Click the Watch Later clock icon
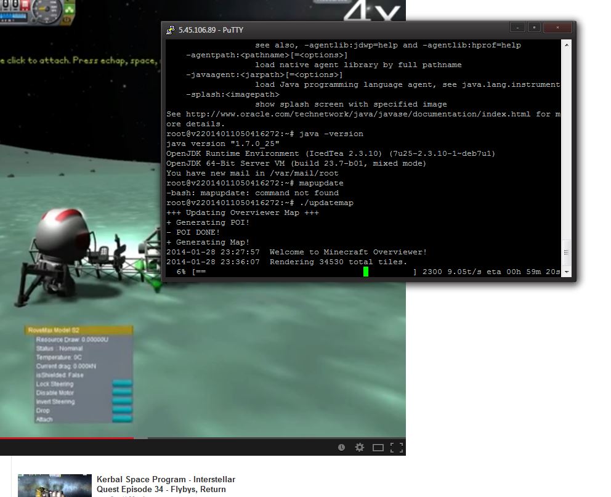 tap(341, 448)
